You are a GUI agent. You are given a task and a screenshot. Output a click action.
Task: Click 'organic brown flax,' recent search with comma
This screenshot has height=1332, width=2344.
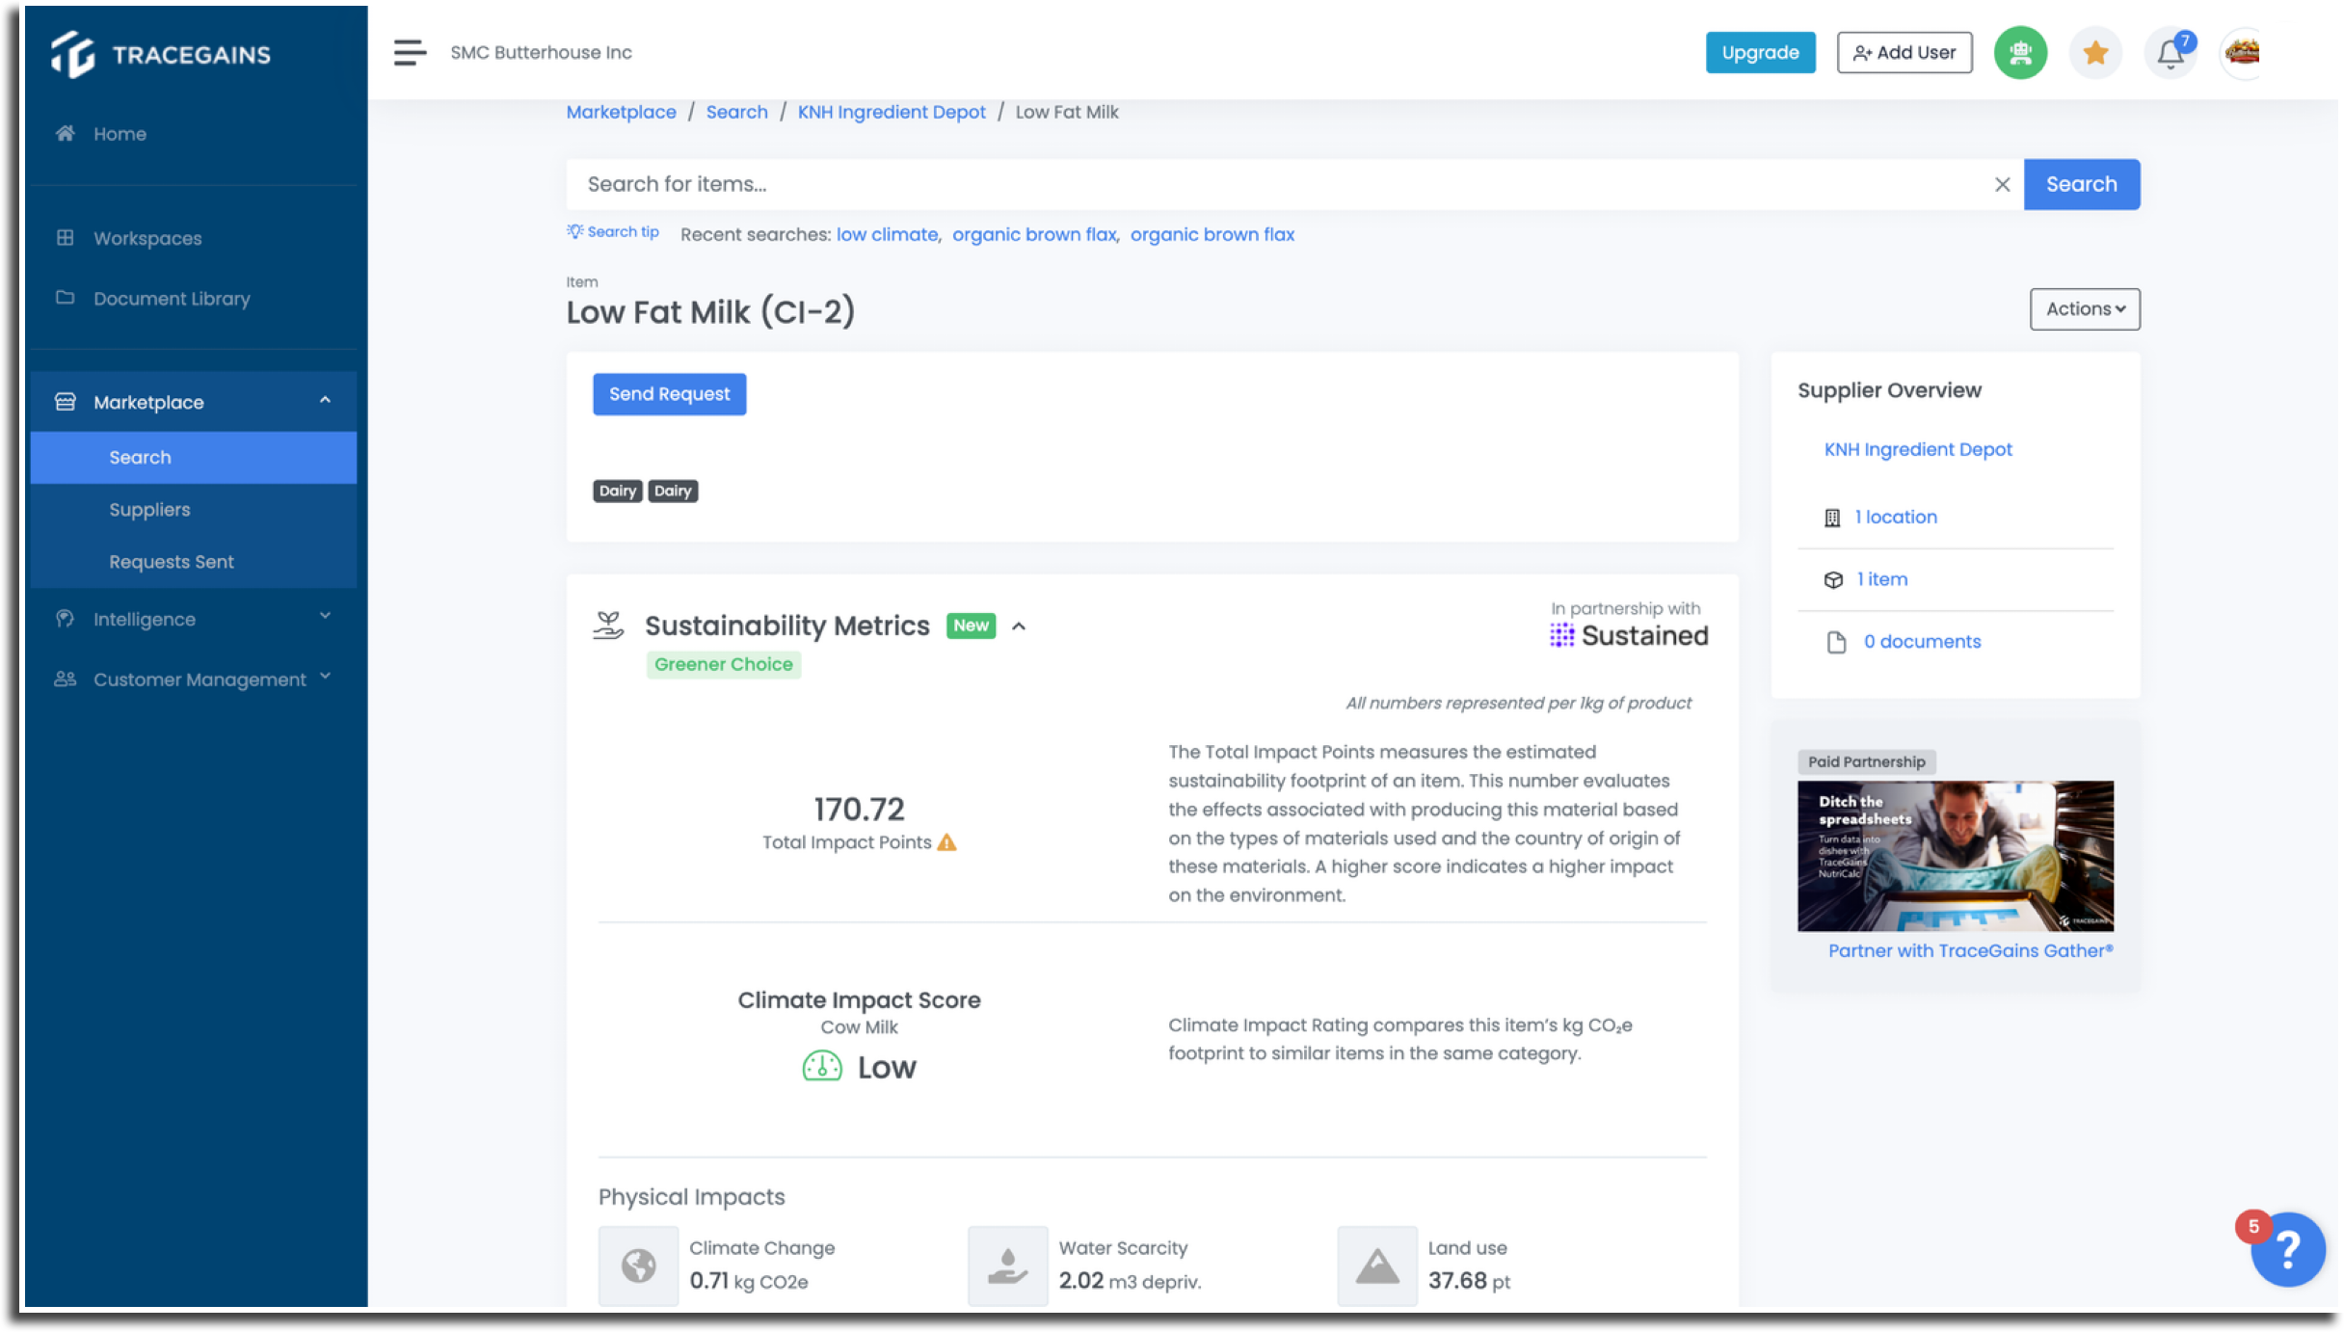click(x=1036, y=234)
